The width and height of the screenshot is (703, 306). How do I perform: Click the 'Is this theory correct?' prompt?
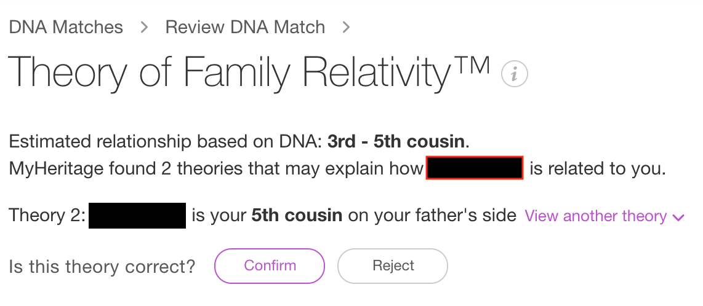[x=102, y=267]
